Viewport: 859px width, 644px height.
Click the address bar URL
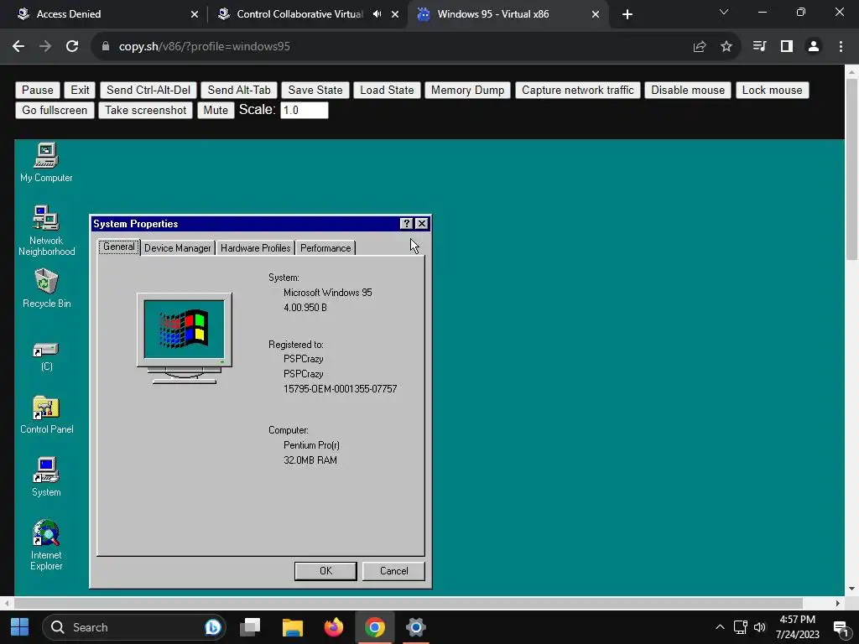coord(205,47)
